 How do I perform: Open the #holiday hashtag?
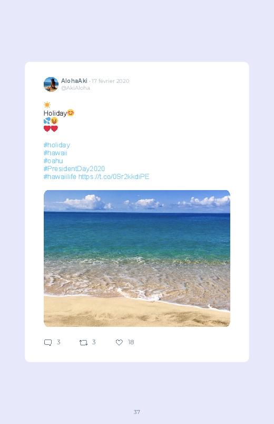point(57,145)
